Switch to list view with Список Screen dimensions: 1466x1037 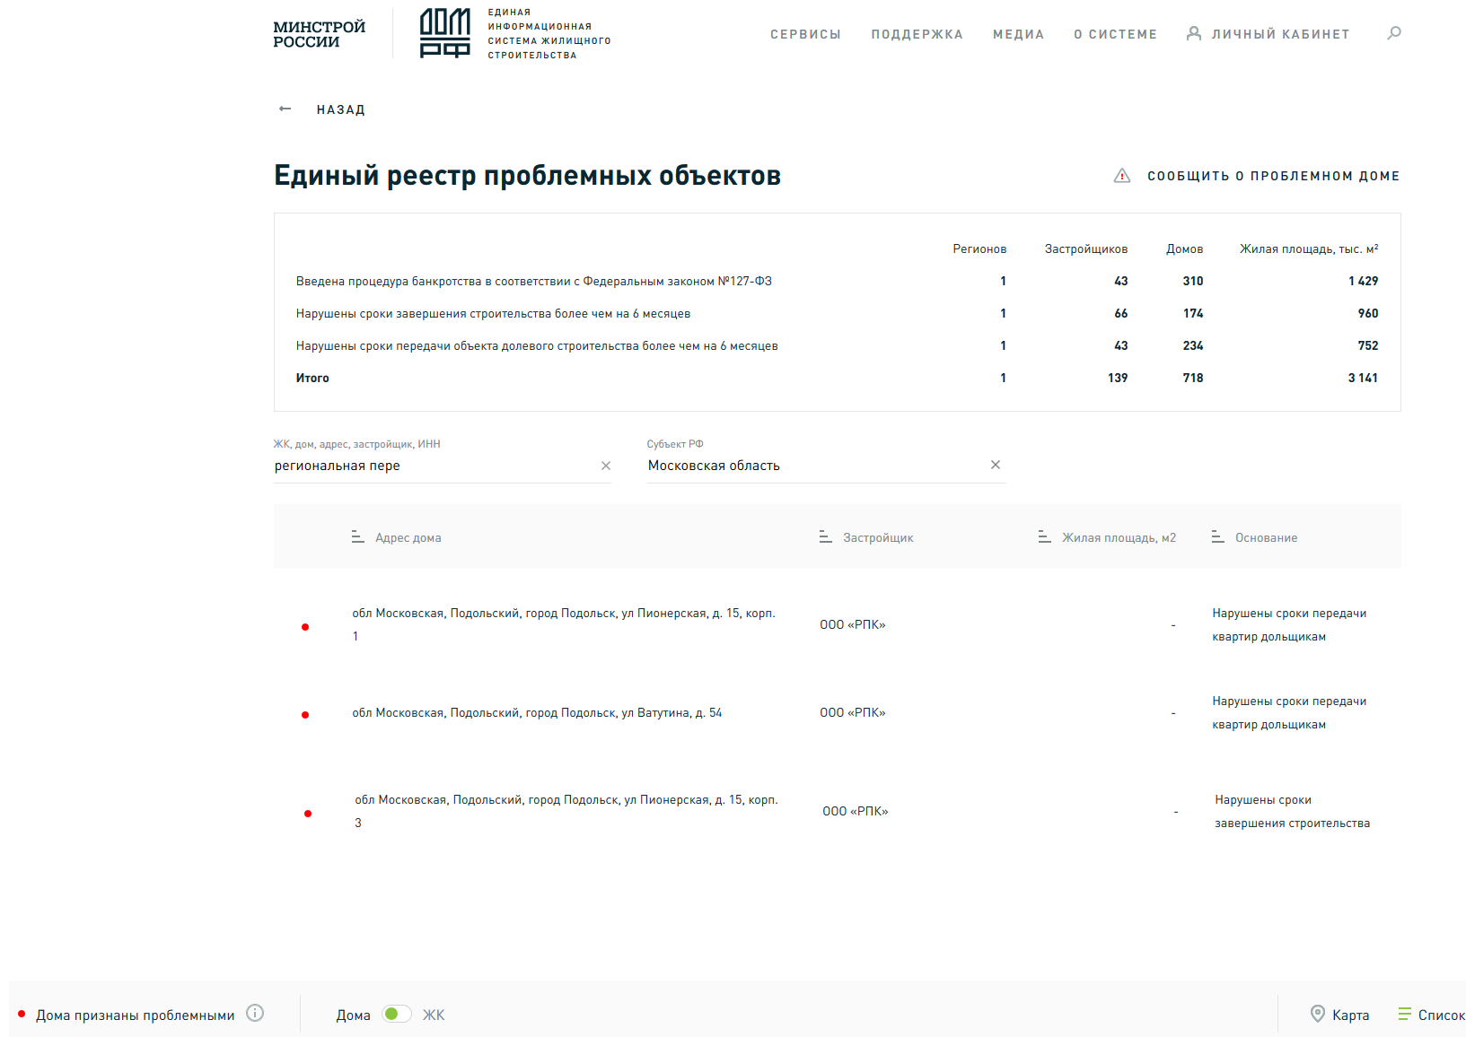coord(1431,1015)
